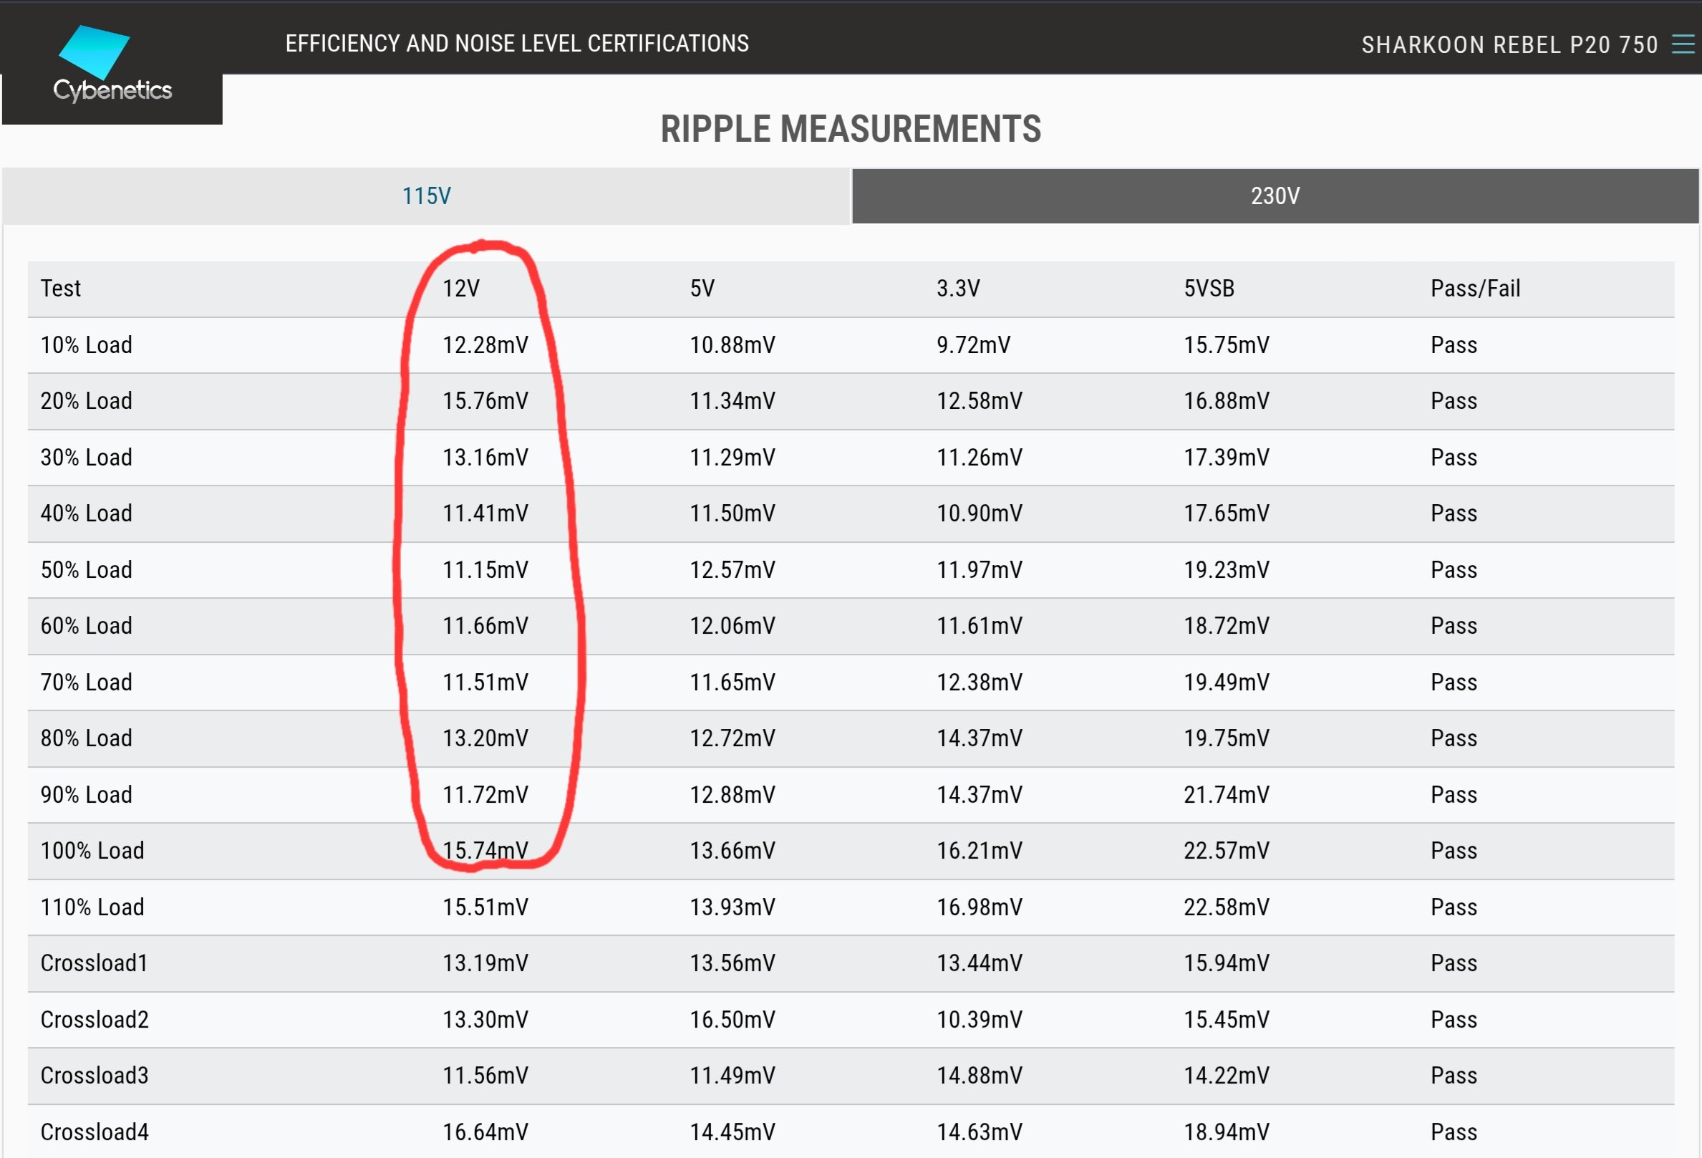Click the Pass/Fail column header
The height and width of the screenshot is (1158, 1702).
coord(1475,289)
